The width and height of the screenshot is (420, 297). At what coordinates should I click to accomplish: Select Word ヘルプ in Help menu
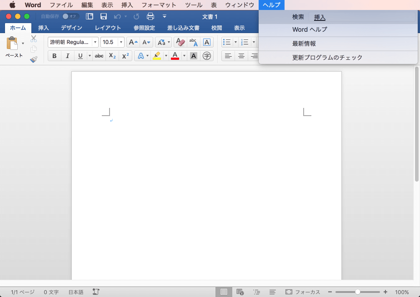(338, 29)
